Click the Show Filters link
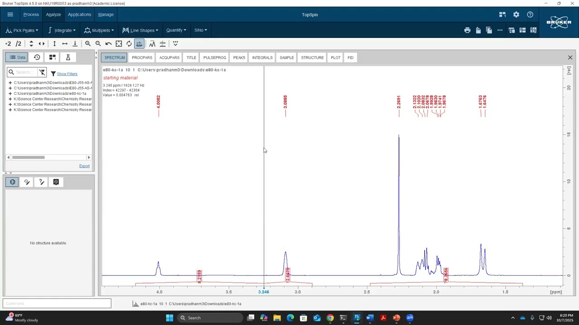The image size is (579, 325). point(67,74)
